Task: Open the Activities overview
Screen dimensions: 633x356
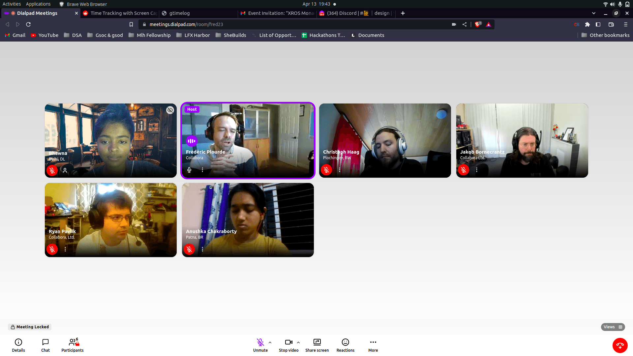Action: [x=12, y=4]
